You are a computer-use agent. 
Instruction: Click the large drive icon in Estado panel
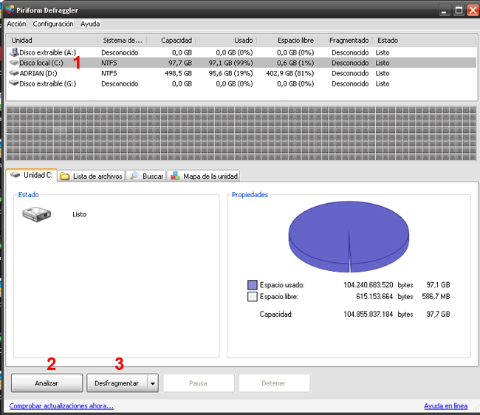coord(38,215)
